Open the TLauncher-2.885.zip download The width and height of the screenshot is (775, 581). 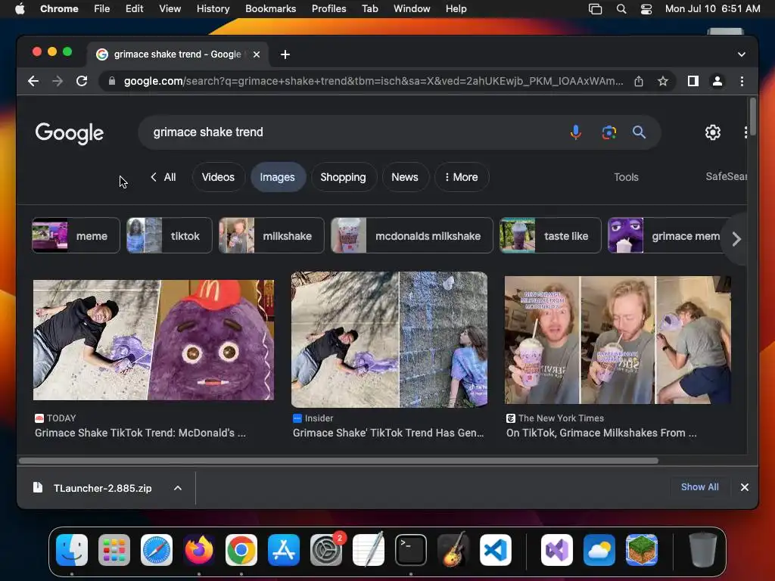[102, 488]
